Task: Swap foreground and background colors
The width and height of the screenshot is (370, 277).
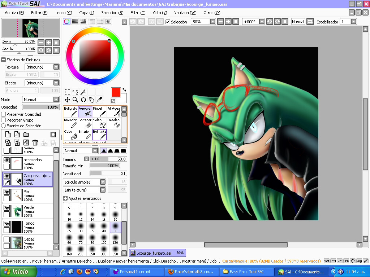Action: [x=124, y=90]
